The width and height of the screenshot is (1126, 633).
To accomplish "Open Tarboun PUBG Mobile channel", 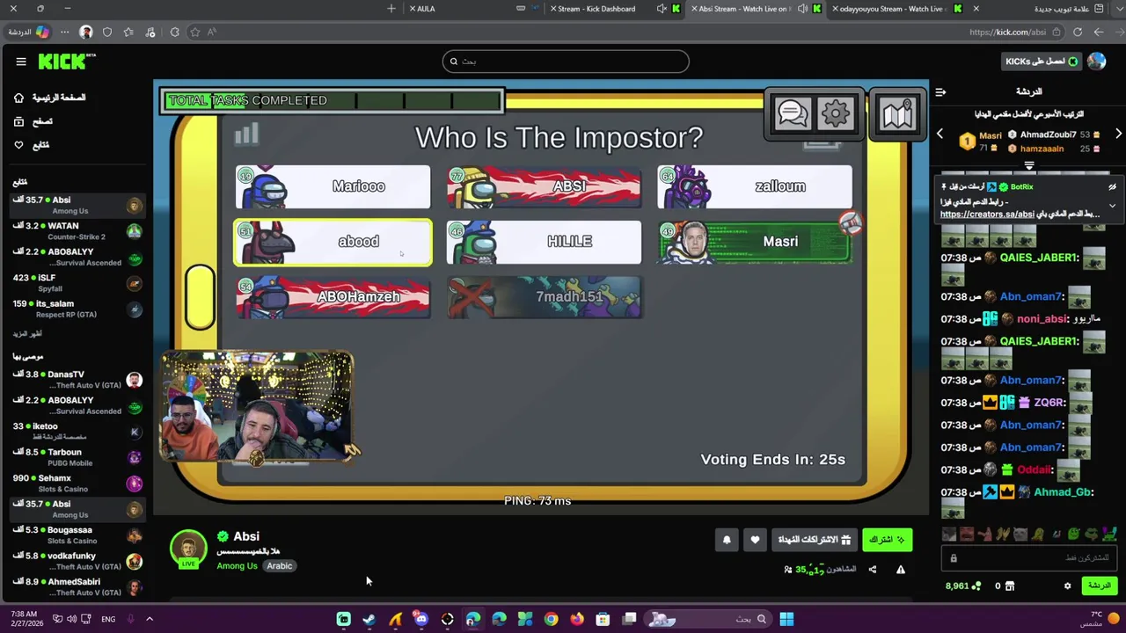I will tap(77, 457).
